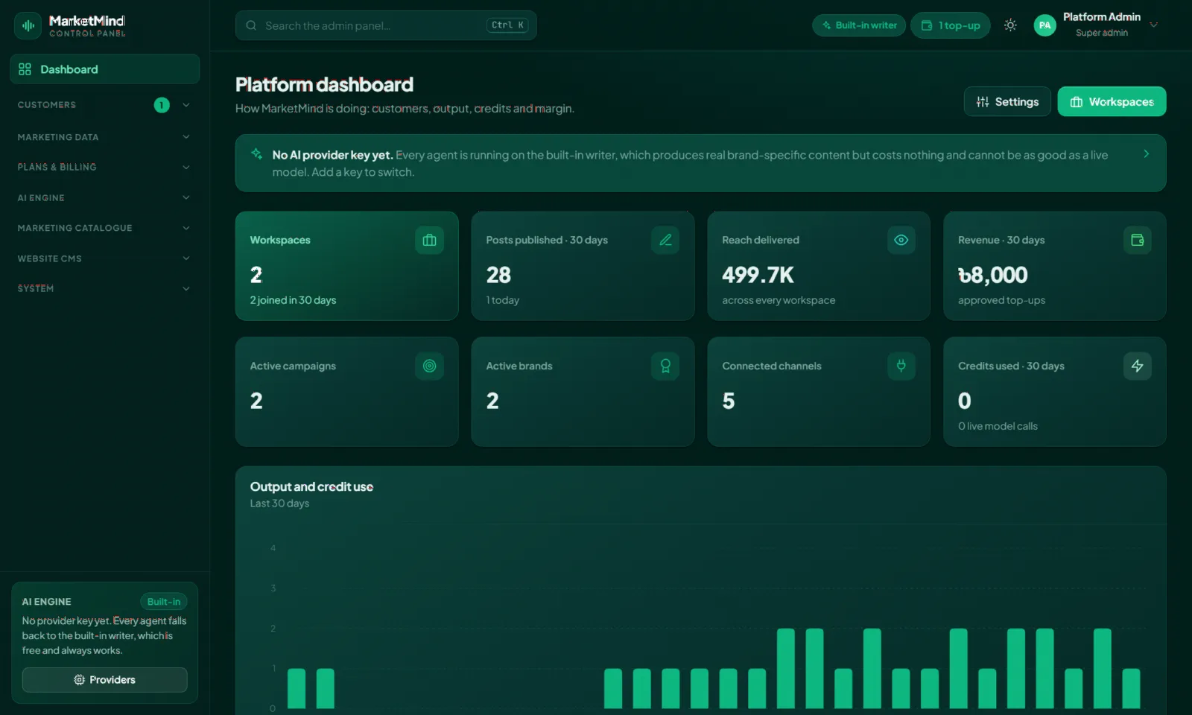Screen dimensions: 1192x715
Task: Click the Customers notification badge
Action: point(162,105)
